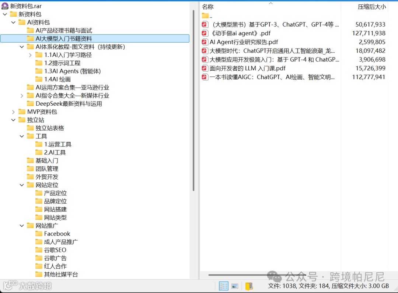Click folder icon of 1.4AI 绘画
This screenshot has width=398, height=293.
[39, 79]
